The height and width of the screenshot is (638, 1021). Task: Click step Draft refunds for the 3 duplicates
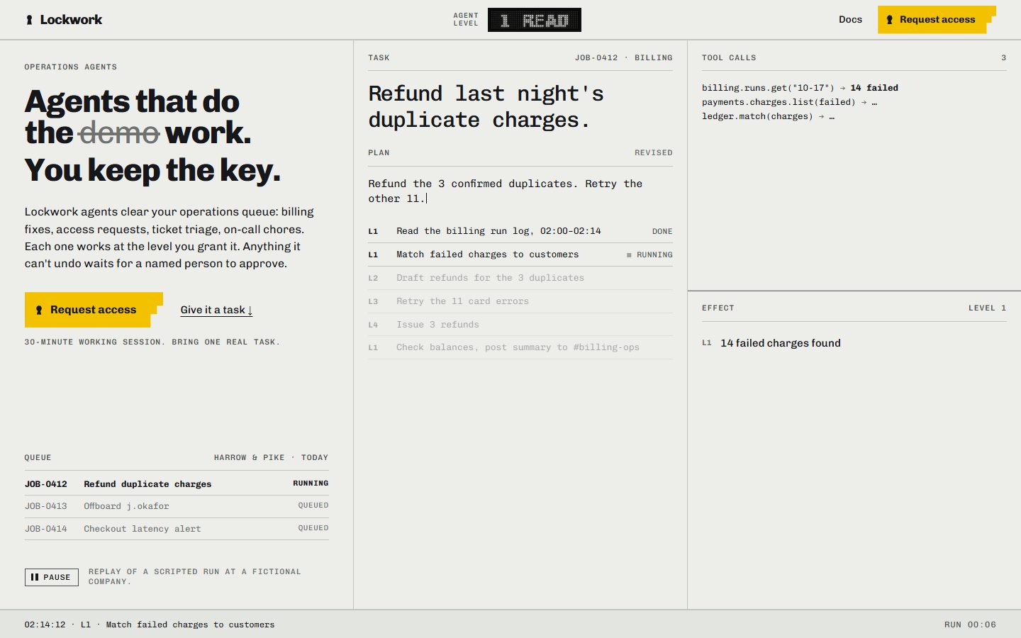click(520, 278)
